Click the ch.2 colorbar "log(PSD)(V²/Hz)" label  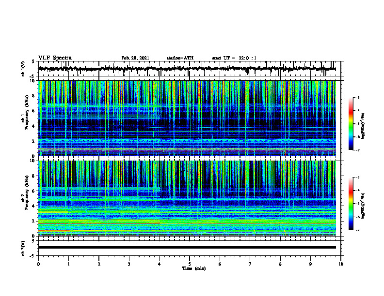[363, 206]
